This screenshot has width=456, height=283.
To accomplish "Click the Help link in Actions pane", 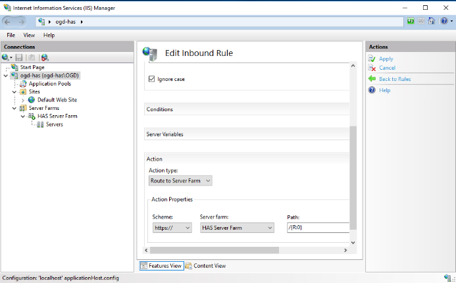I will click(x=384, y=90).
